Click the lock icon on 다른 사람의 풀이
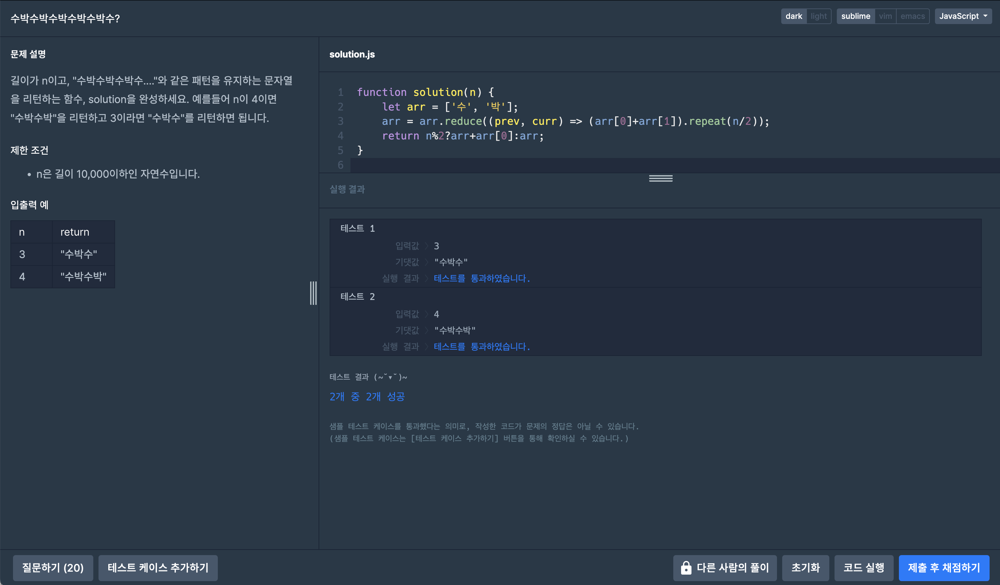 coord(686,567)
